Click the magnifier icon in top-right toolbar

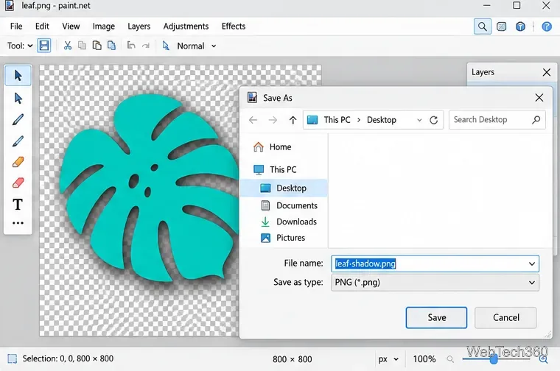(483, 26)
